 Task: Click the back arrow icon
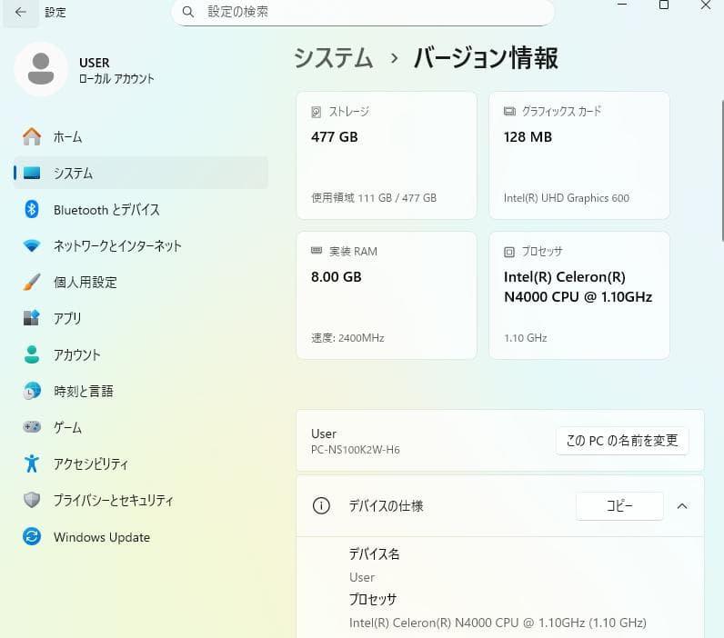click(20, 12)
